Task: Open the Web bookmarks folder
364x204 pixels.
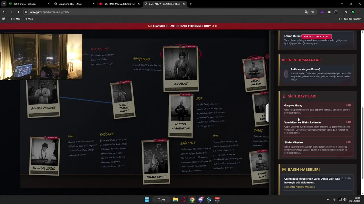Action: (28, 19)
